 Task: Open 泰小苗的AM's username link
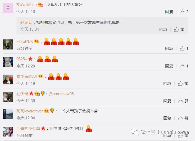point(27,76)
